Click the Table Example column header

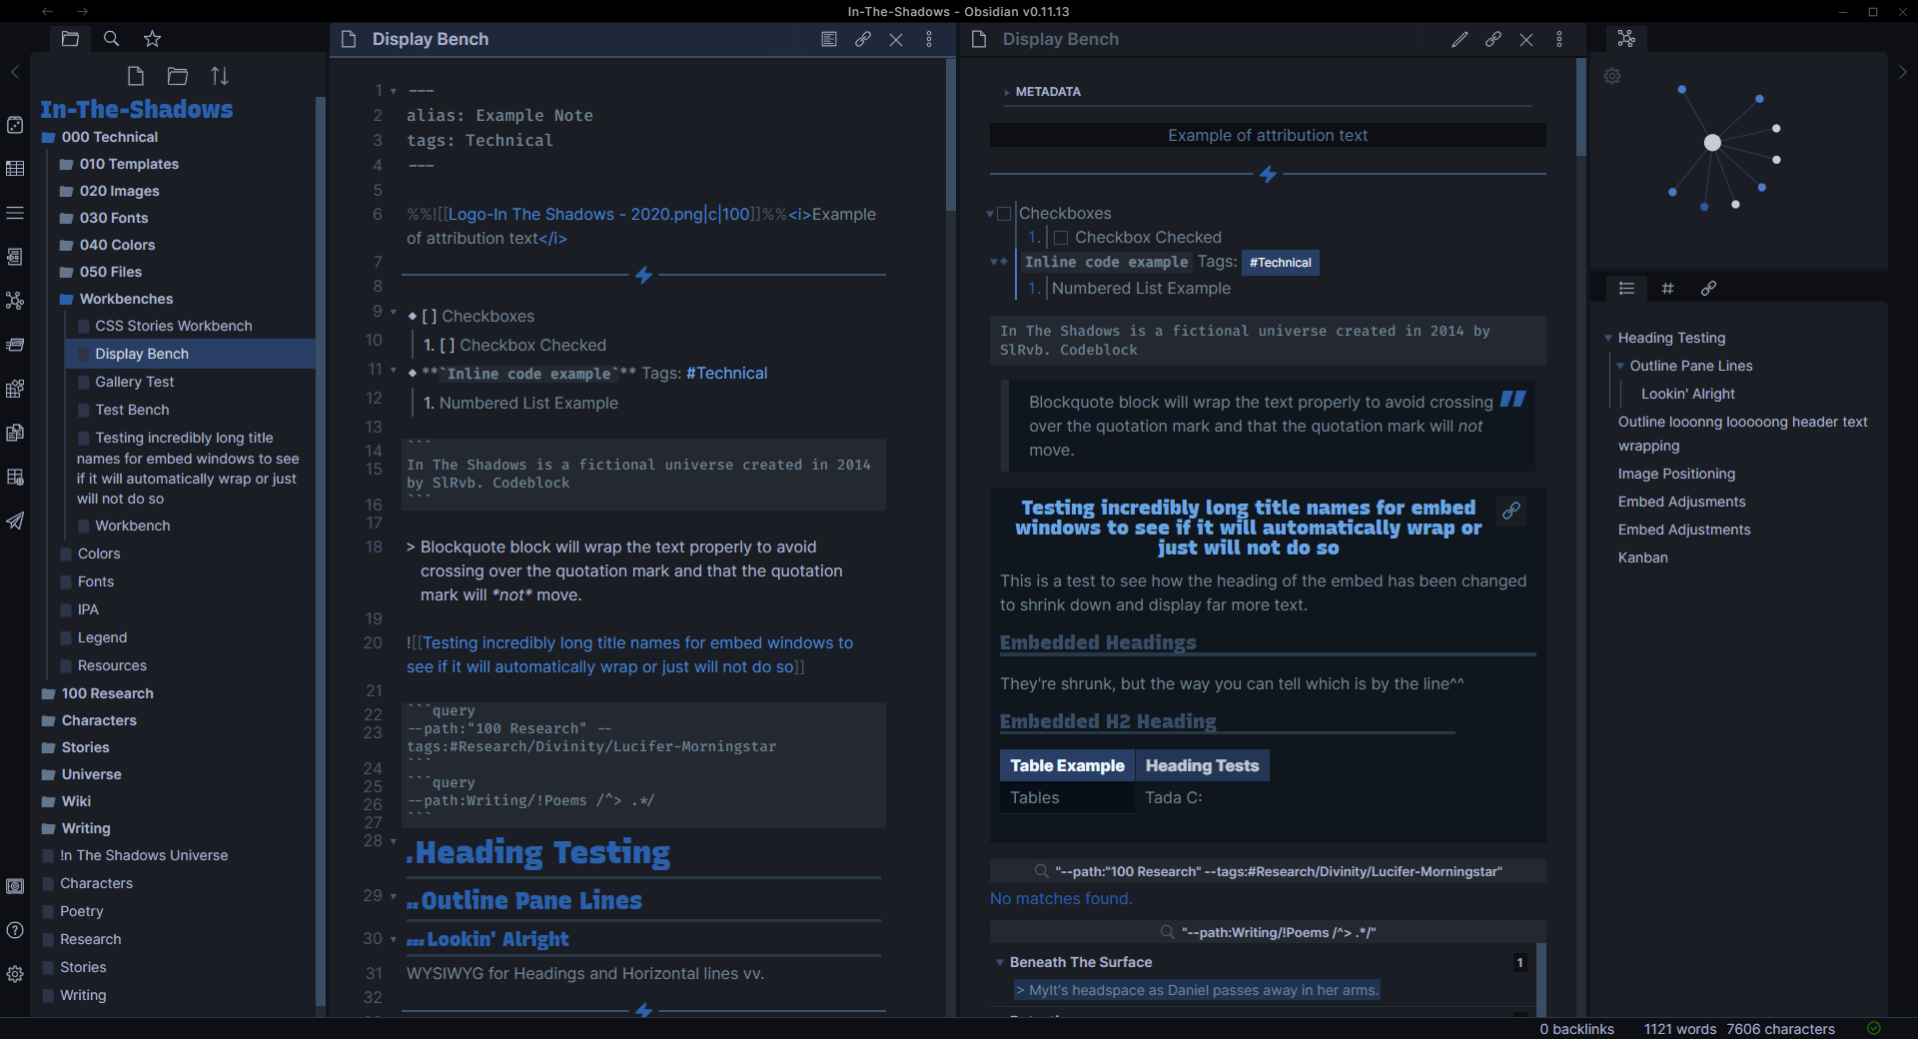1067,765
